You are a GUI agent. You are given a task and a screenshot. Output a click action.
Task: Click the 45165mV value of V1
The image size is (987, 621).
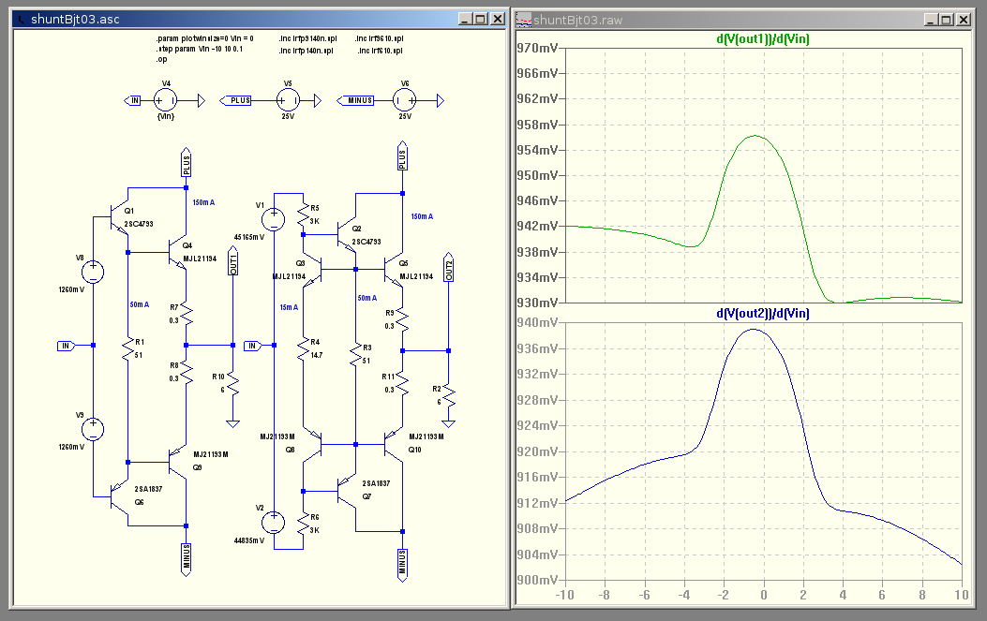[x=249, y=237]
